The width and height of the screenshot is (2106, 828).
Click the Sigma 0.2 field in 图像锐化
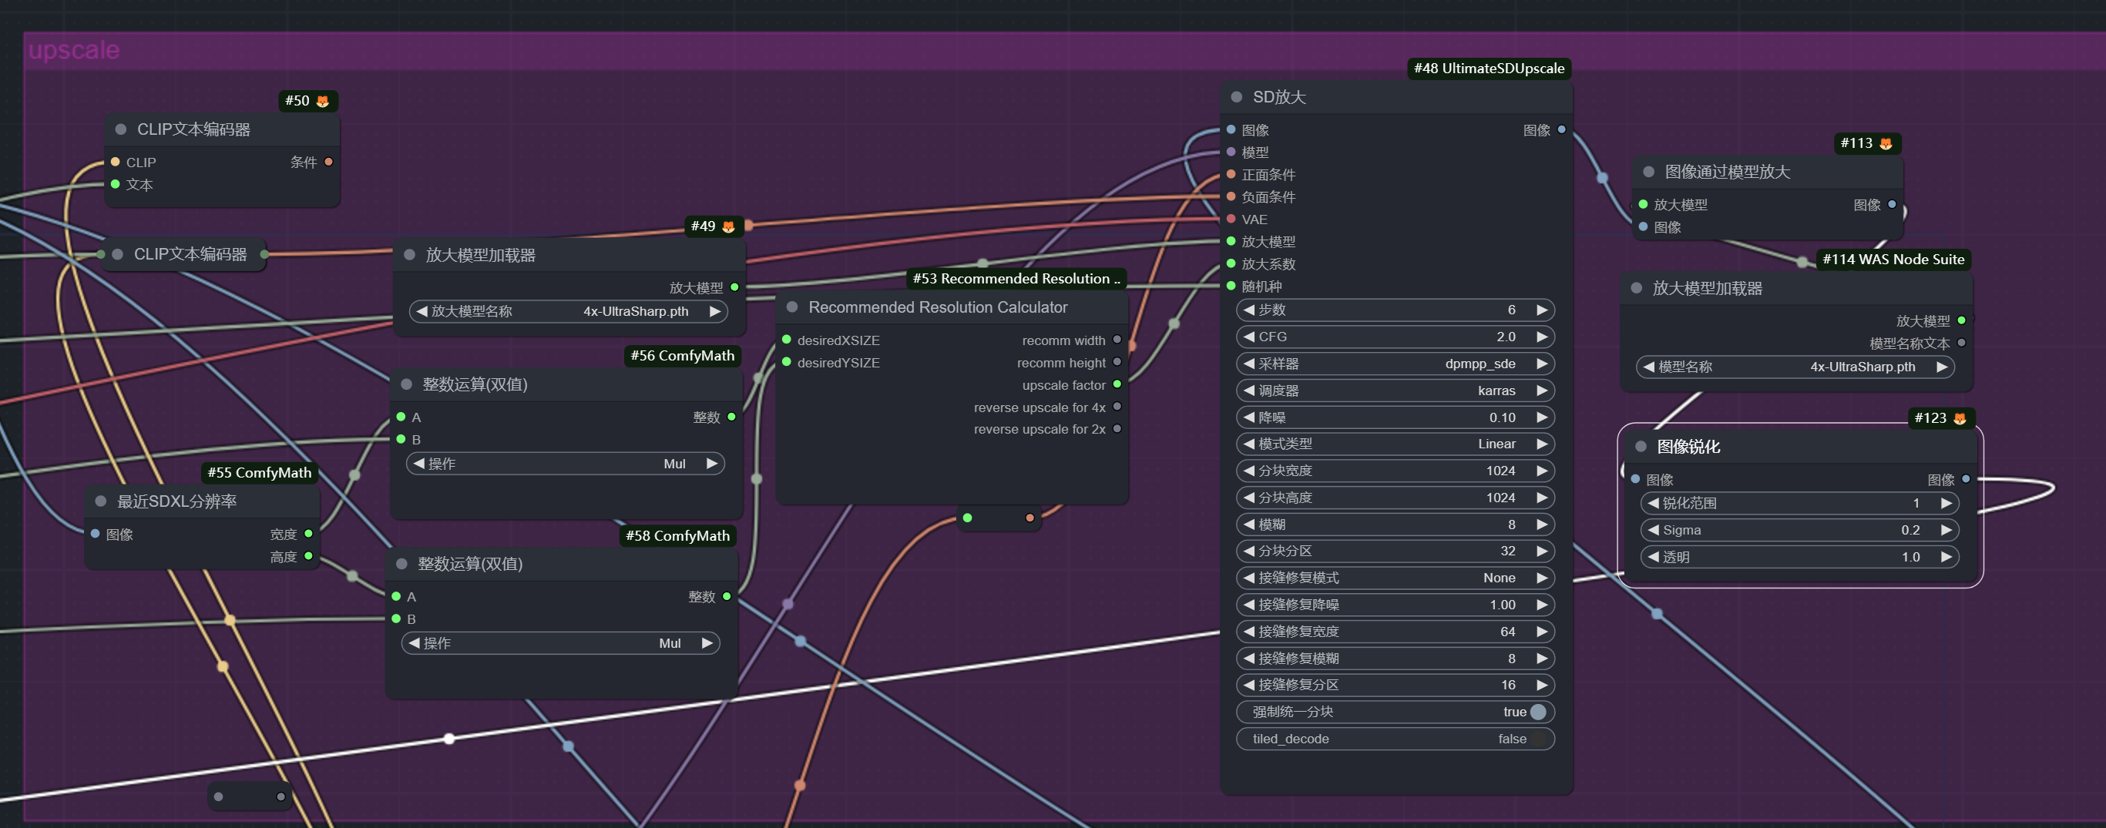[x=1799, y=530]
